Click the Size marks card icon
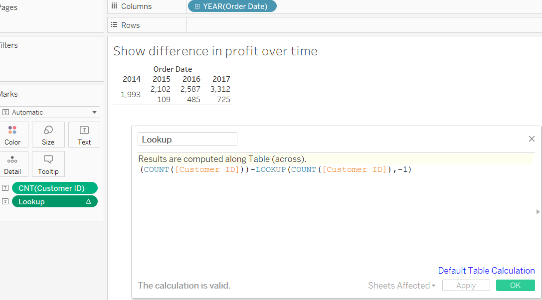The image size is (542, 300). click(x=48, y=131)
